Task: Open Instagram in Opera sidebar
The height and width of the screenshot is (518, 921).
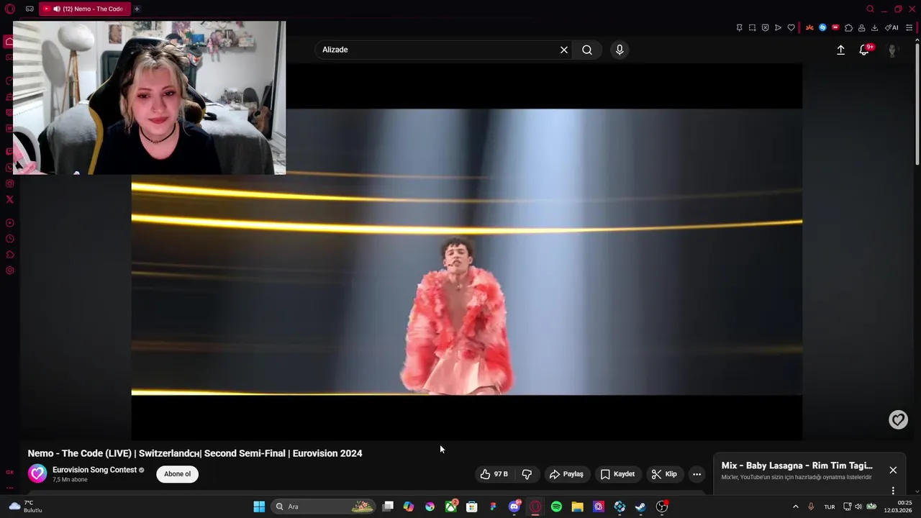Action: click(x=9, y=183)
